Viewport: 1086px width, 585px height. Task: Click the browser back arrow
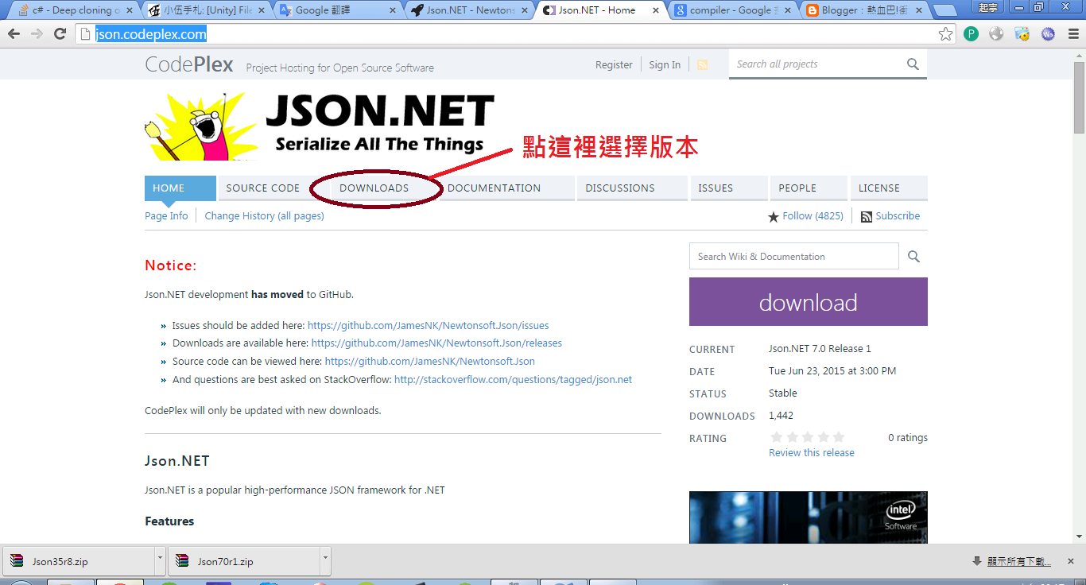point(14,34)
